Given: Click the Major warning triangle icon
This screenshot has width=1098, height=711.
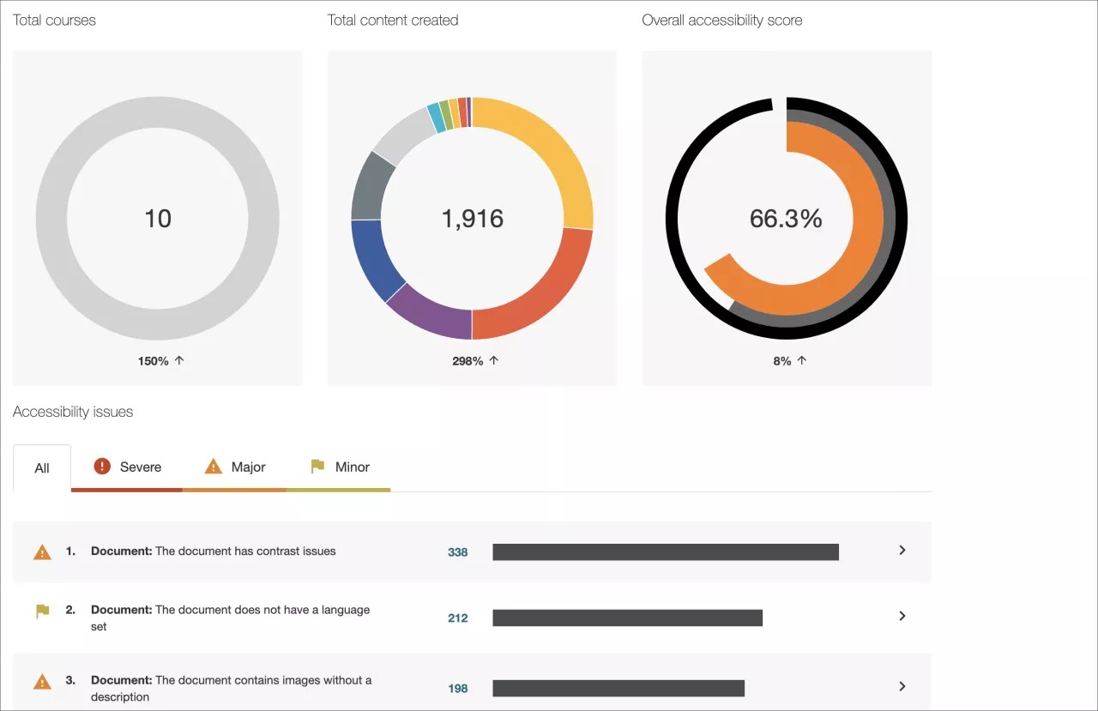Looking at the screenshot, I should tap(213, 467).
